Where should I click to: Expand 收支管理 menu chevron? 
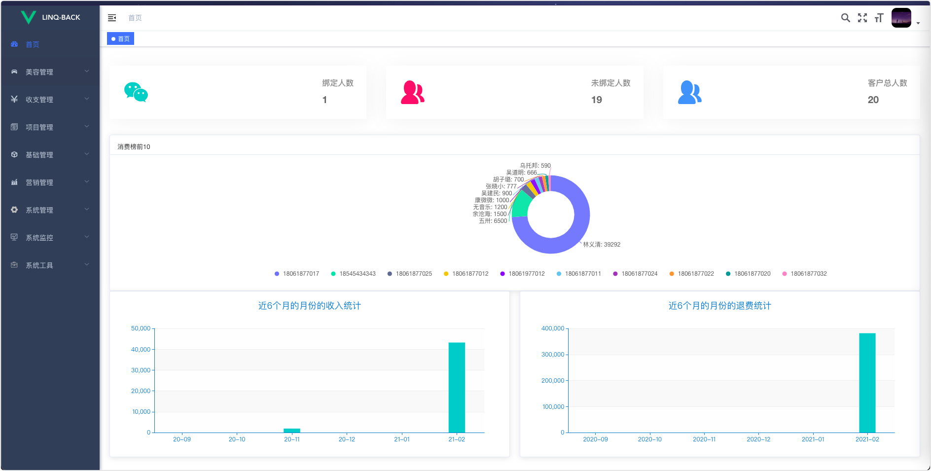coord(87,99)
